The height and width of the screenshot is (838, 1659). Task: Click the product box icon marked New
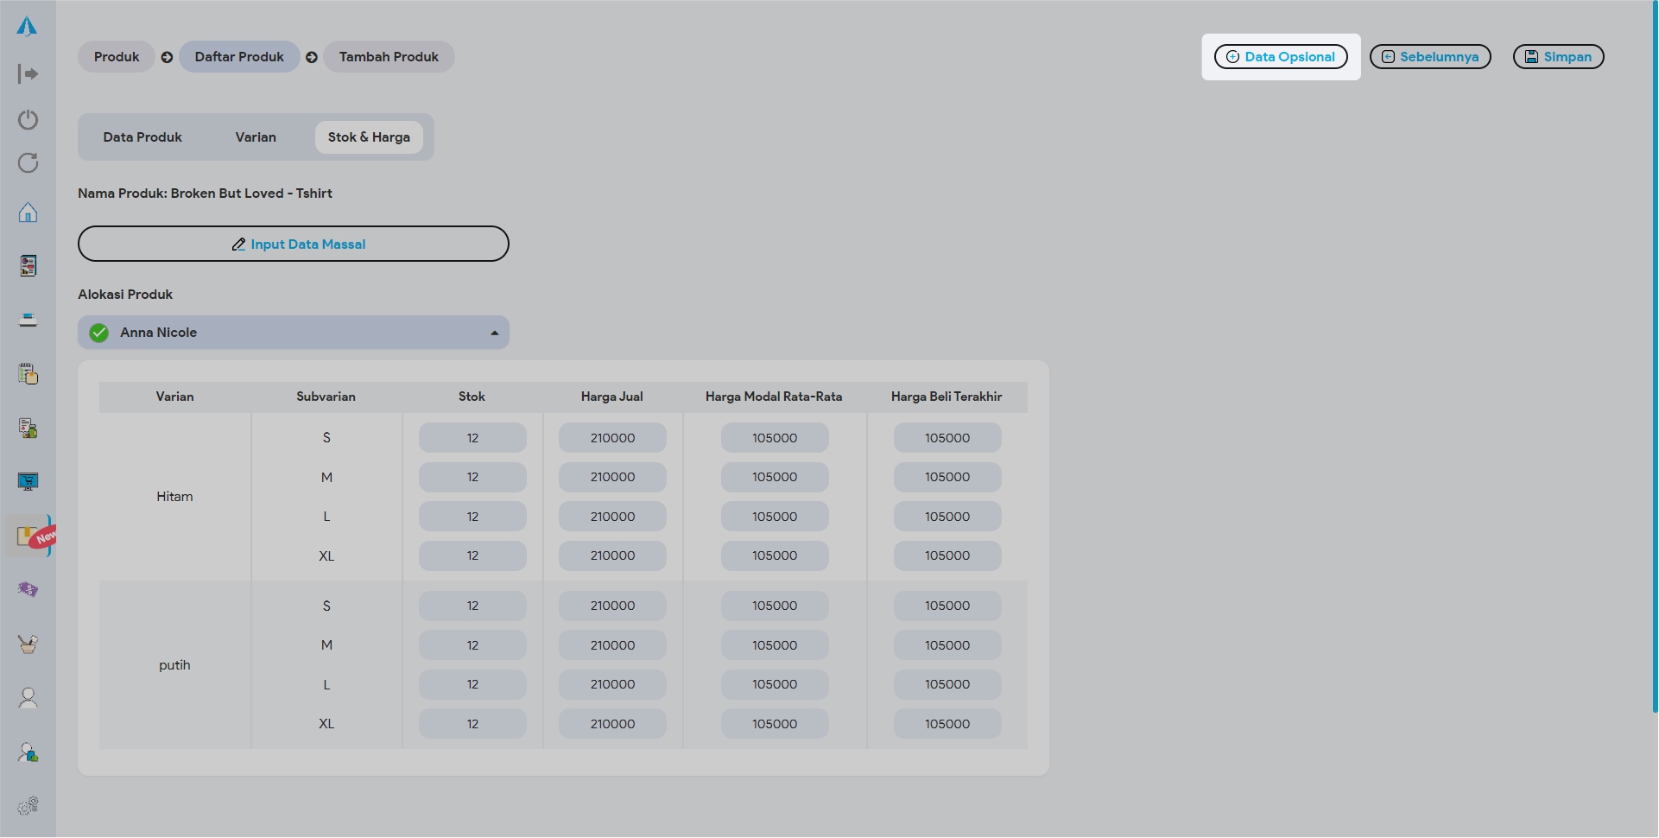tap(28, 536)
